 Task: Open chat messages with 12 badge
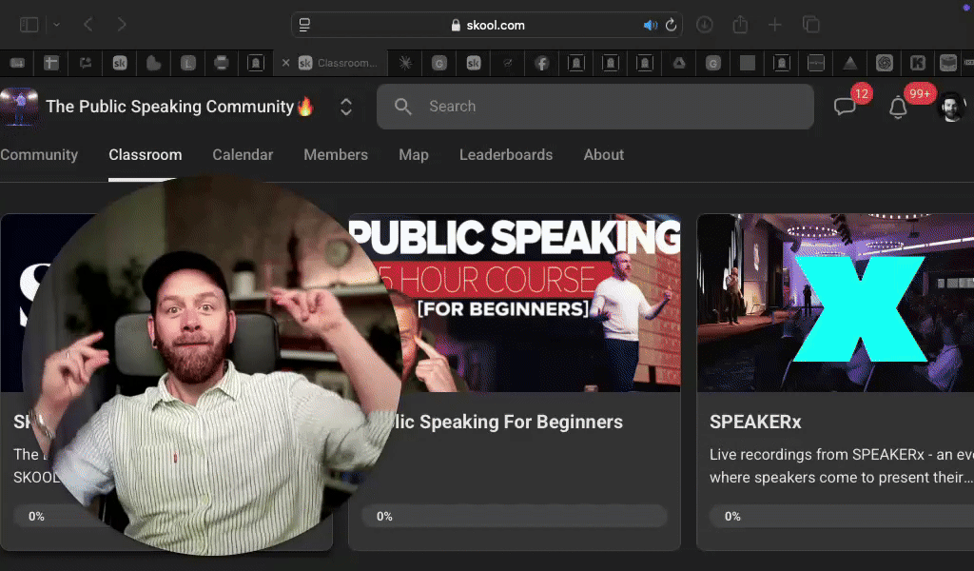tap(846, 106)
